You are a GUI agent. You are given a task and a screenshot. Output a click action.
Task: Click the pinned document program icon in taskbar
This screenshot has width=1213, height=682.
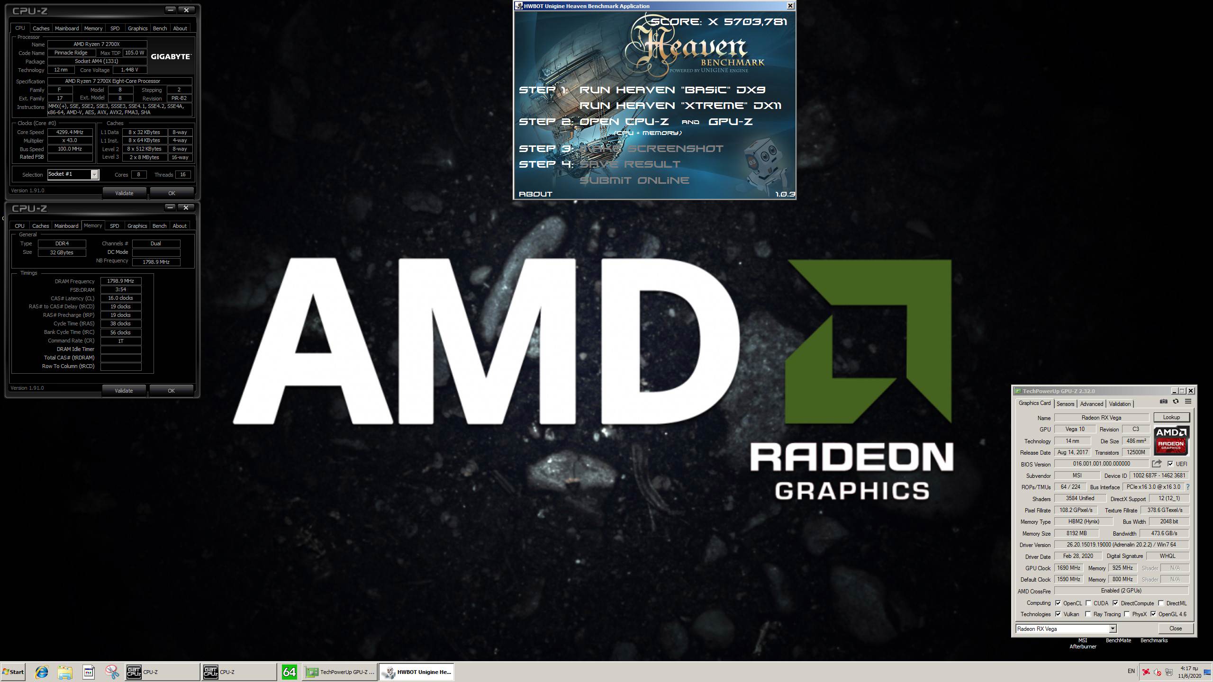tap(89, 672)
